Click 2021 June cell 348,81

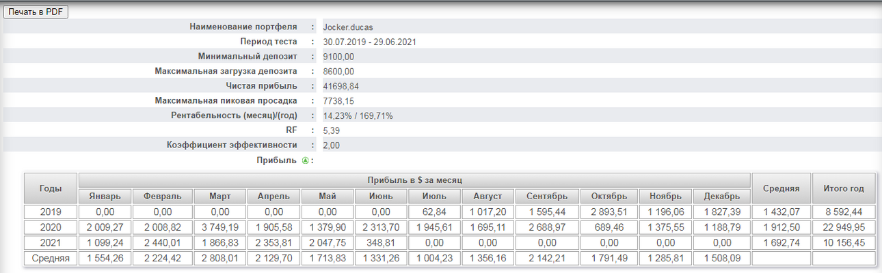382,242
